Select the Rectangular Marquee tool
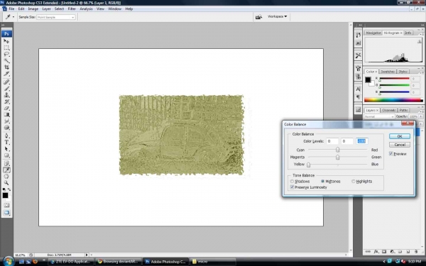Image resolution: width=426 pixels, height=266 pixels. (x=6, y=48)
